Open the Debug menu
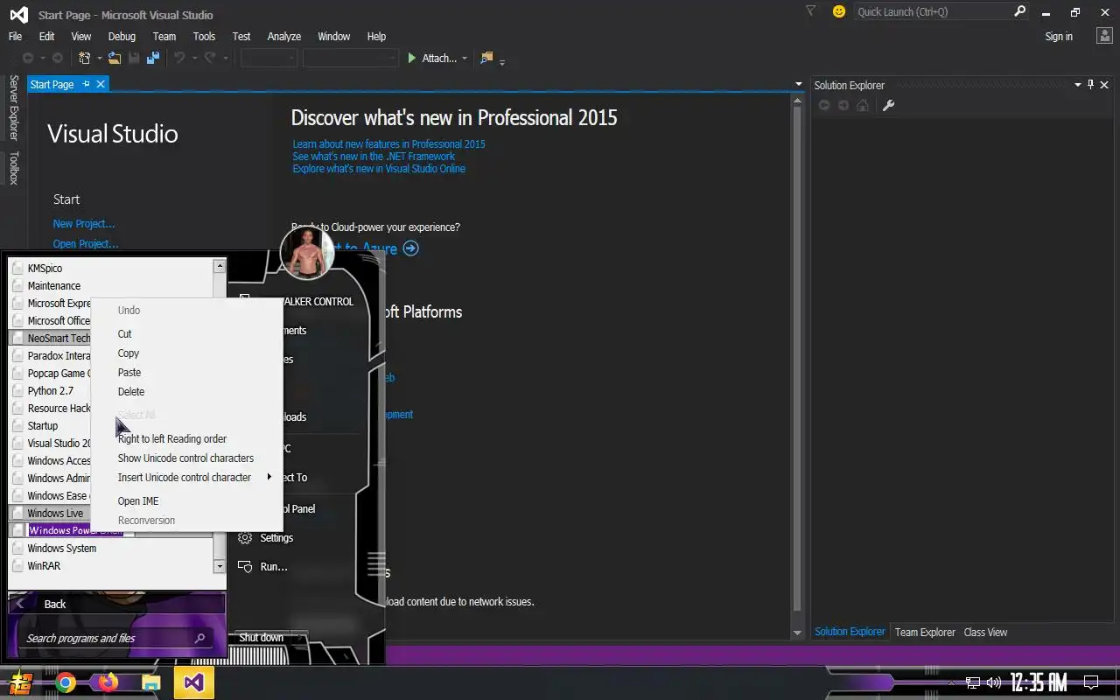 pyautogui.click(x=122, y=36)
